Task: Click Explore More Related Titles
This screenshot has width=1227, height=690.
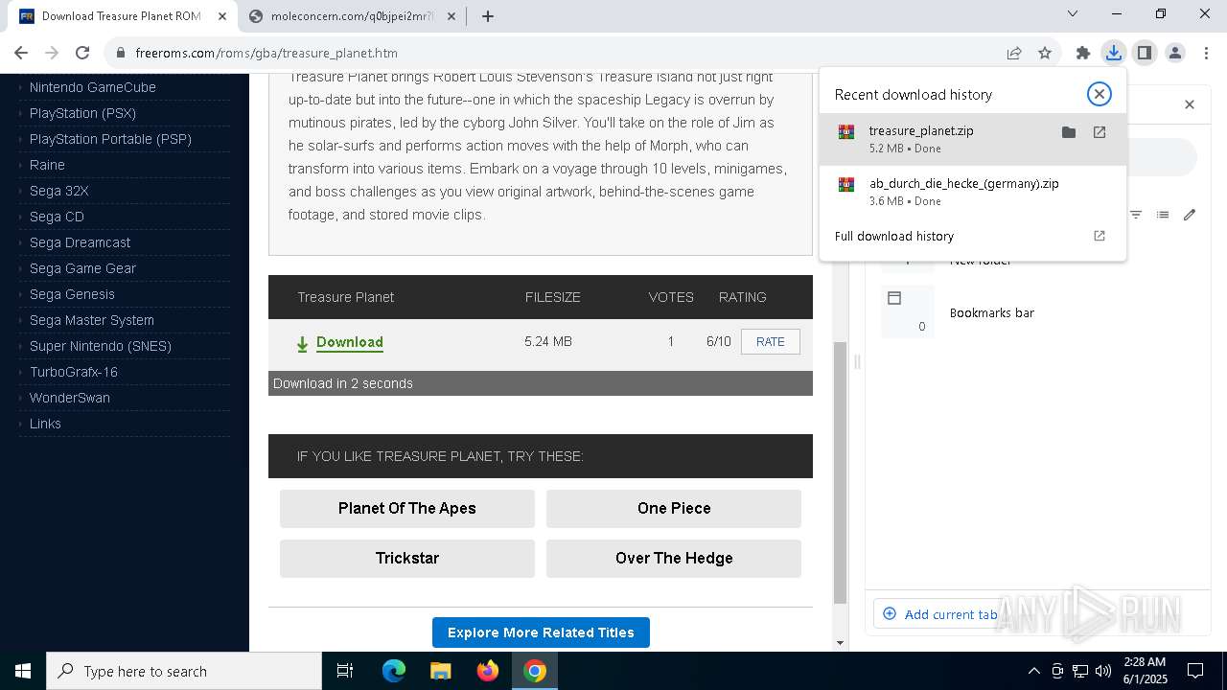Action: [x=541, y=632]
